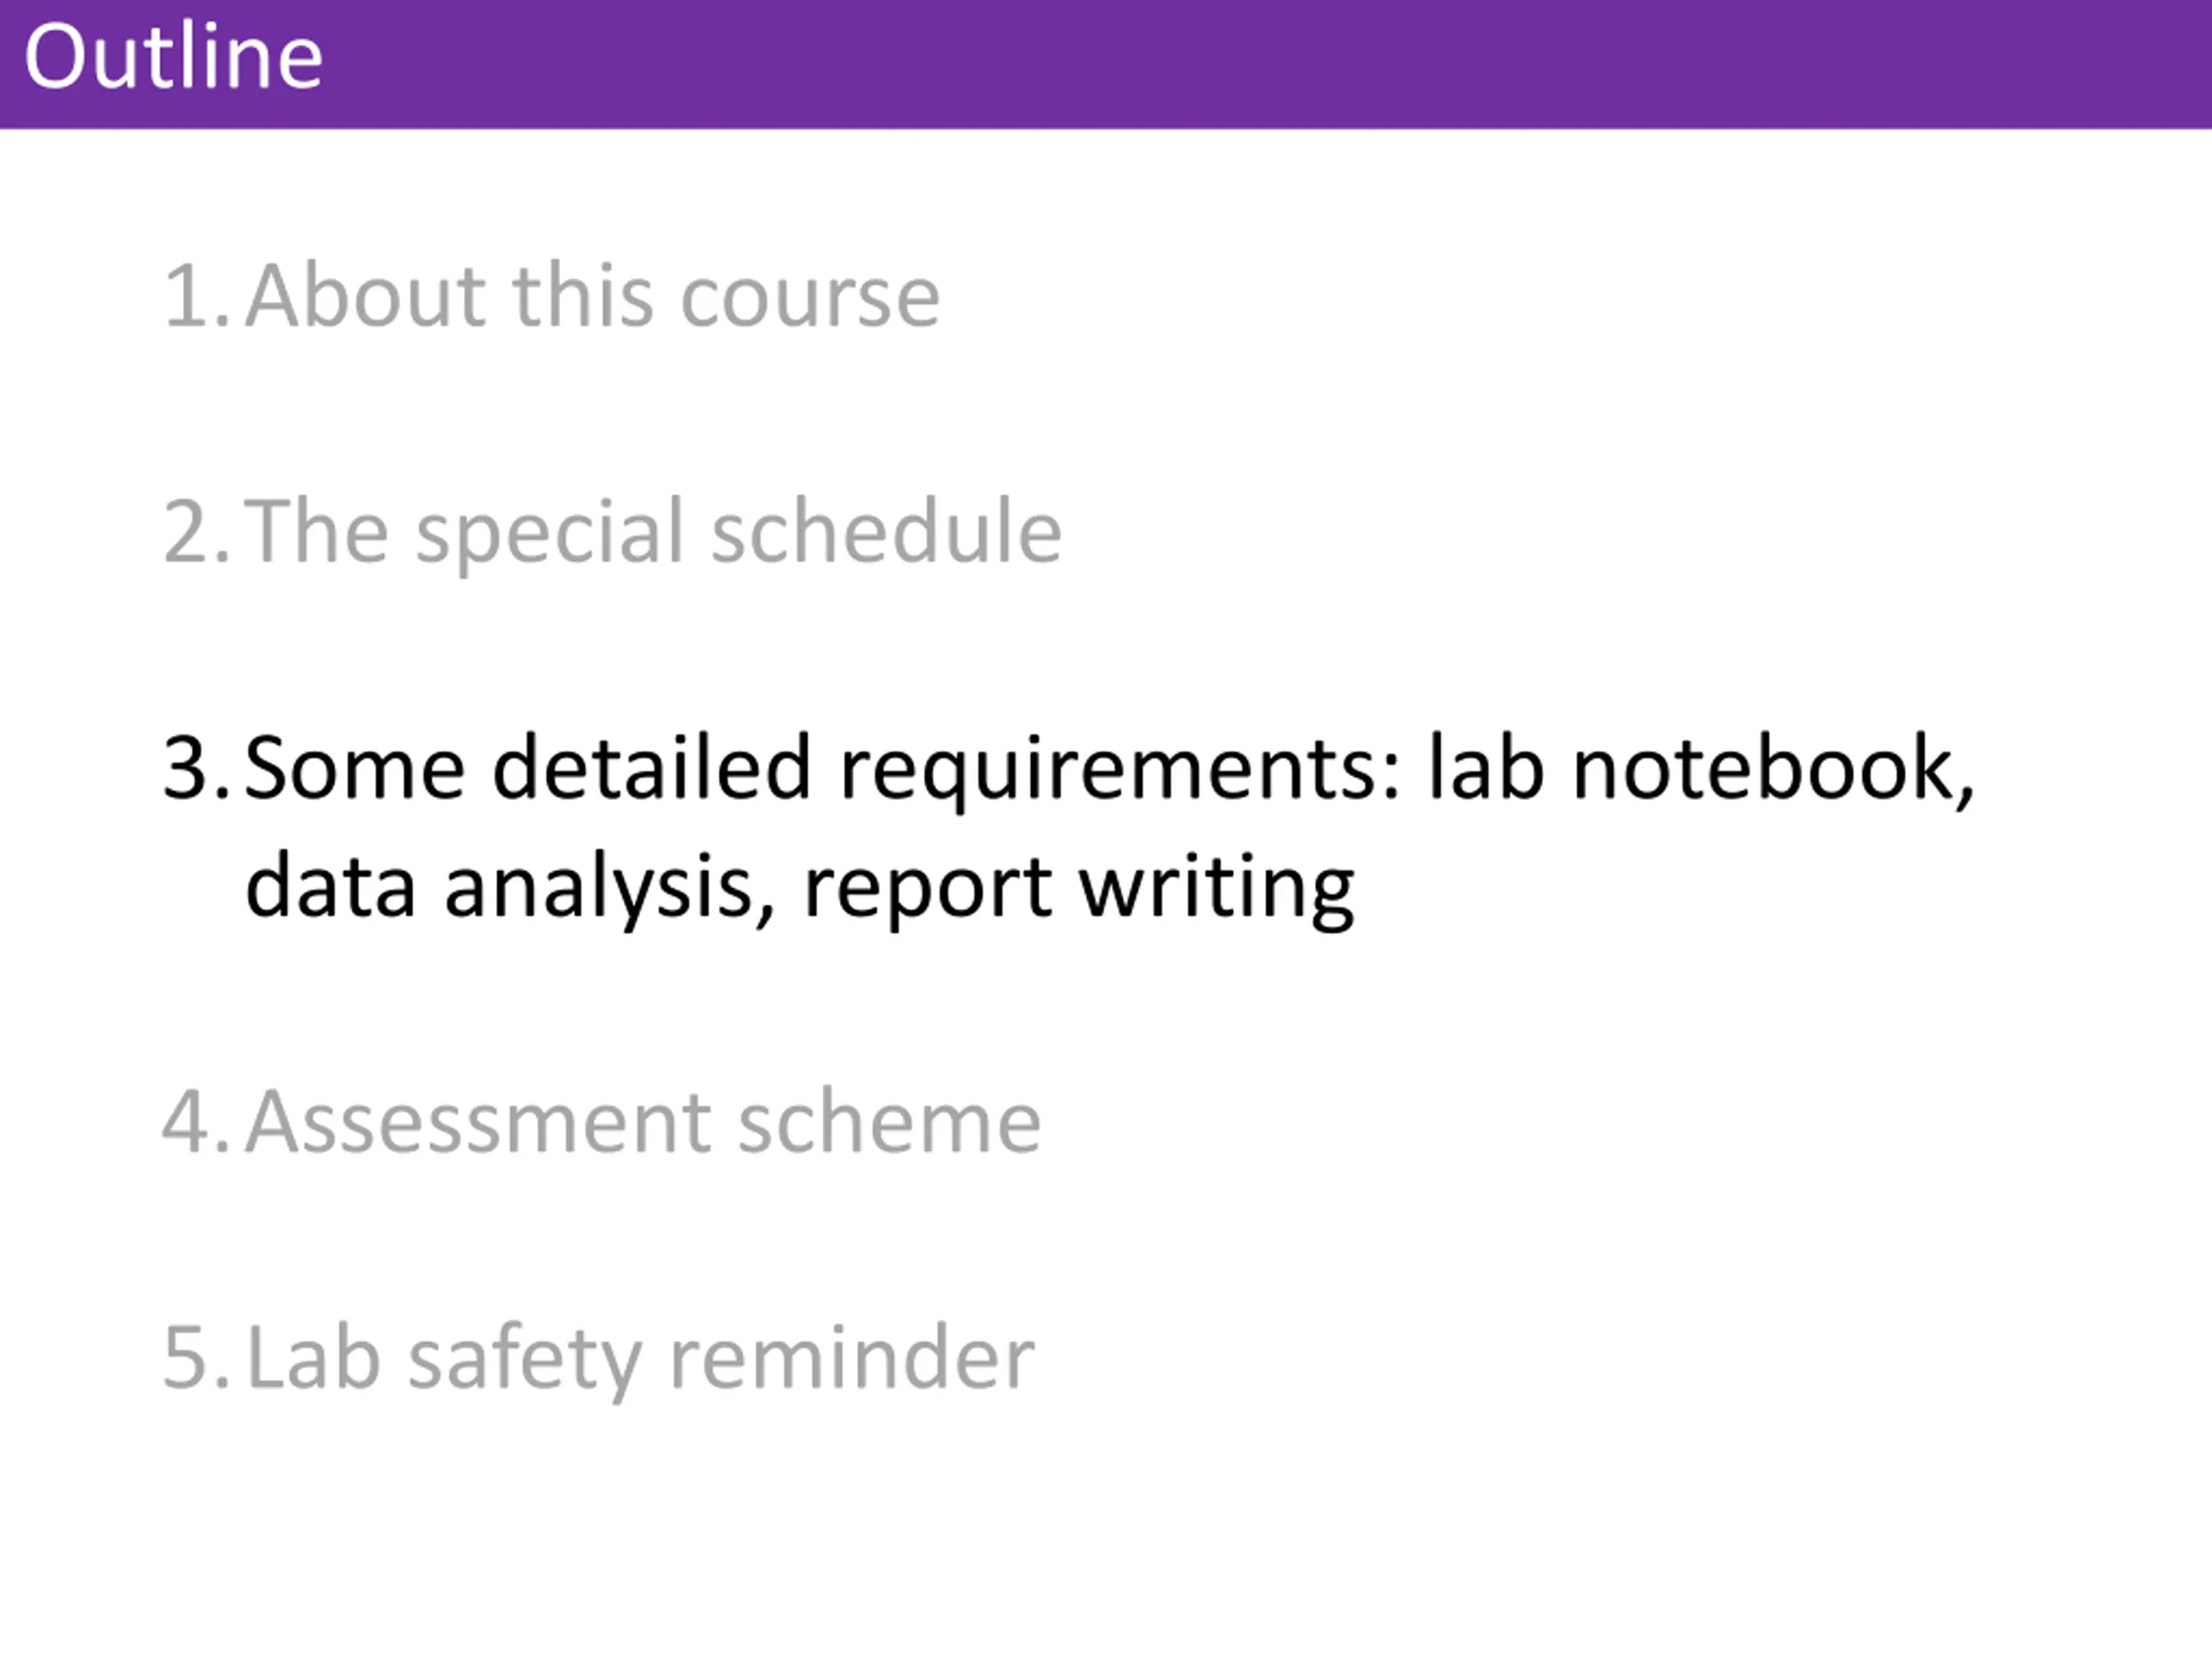Click the word "reminder" in item five
The image size is (2212, 1659).
852,1358
